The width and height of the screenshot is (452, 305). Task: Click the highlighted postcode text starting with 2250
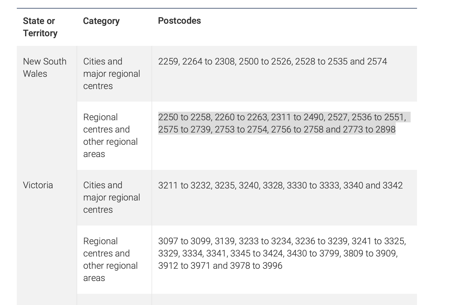(x=277, y=123)
